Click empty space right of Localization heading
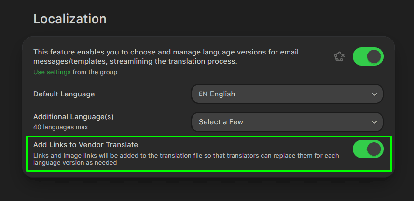414x201 pixels. click(241, 19)
